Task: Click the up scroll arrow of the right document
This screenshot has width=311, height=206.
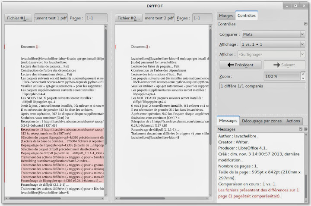Action: click(x=210, y=26)
